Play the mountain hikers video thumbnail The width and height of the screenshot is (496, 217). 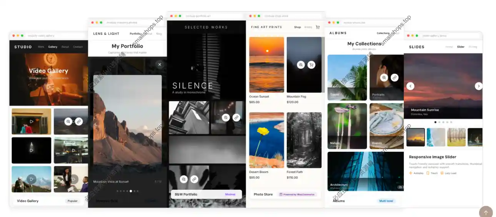[32, 179]
